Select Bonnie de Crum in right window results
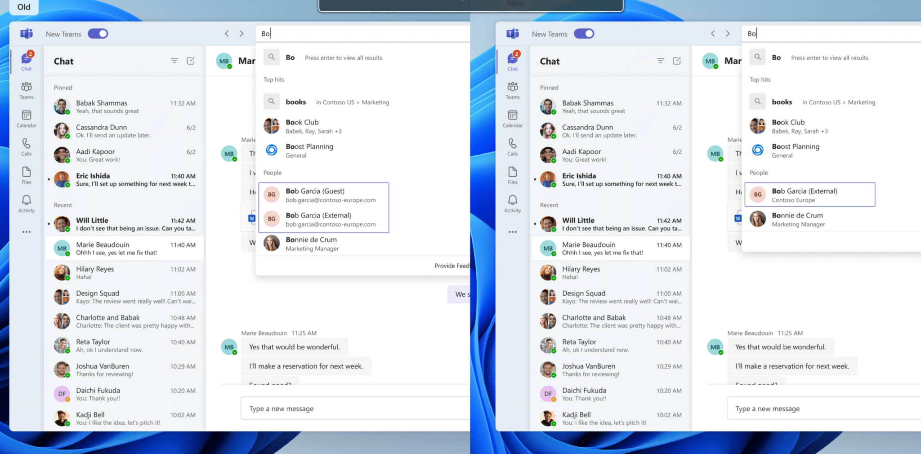The image size is (921, 454). tap(832, 219)
